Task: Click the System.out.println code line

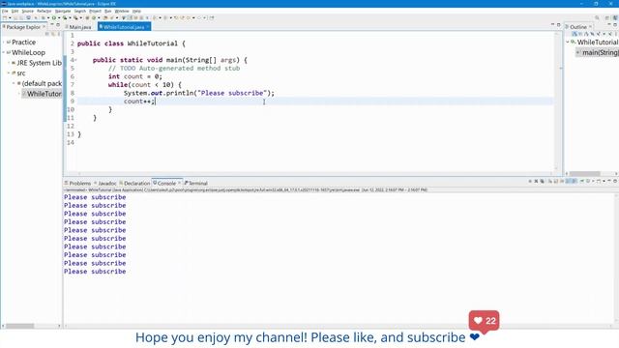Action: pyautogui.click(x=199, y=93)
